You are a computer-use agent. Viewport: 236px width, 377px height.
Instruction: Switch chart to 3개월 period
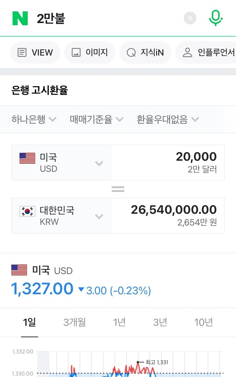(x=75, y=322)
